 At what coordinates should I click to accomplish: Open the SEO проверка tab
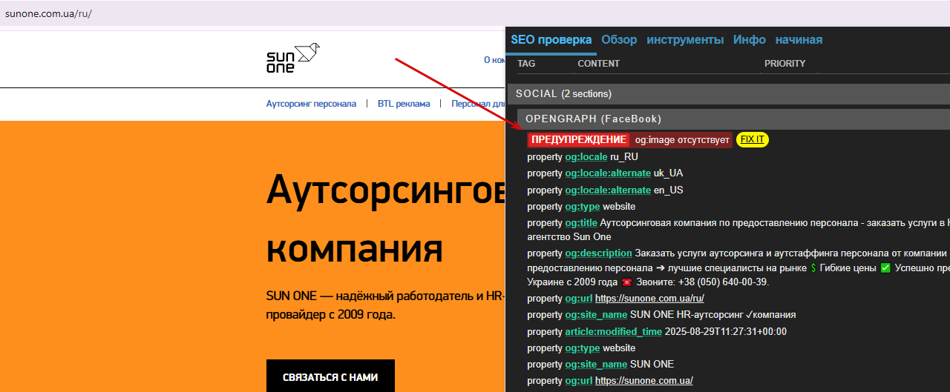point(551,40)
